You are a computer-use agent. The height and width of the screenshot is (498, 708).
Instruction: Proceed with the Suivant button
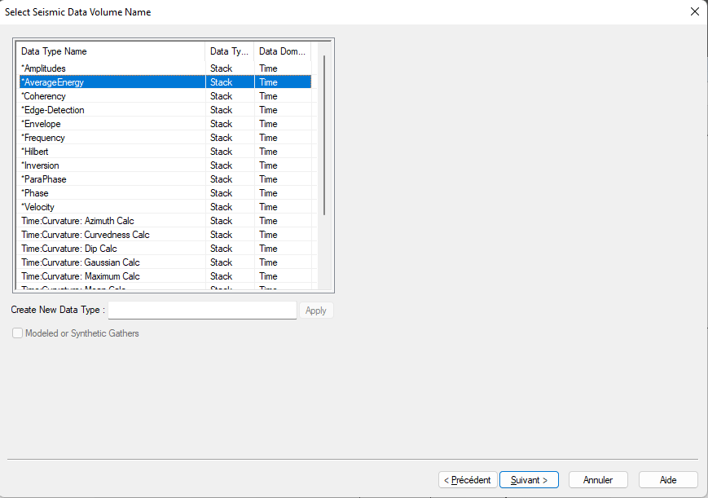(x=529, y=480)
